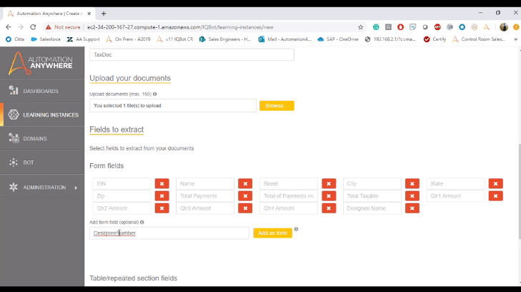Delete the Qtr3 Amount field
Viewport: 521px width, 292px height.
[x=245, y=208]
